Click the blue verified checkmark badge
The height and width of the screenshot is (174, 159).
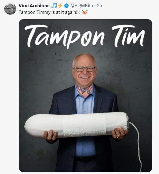coord(66,6)
